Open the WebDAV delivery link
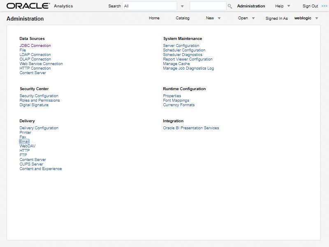329x247 pixels. pyautogui.click(x=28, y=146)
